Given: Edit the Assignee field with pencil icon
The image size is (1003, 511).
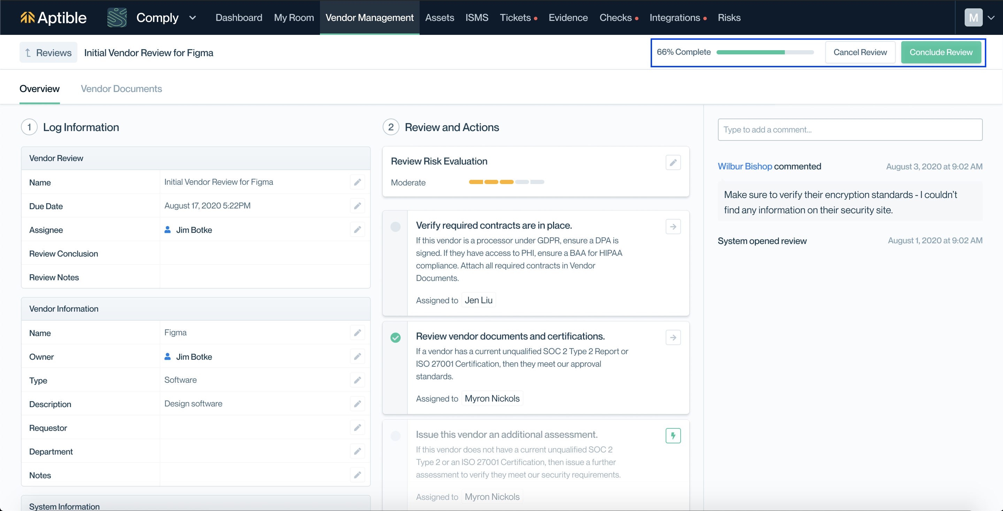Looking at the screenshot, I should (x=357, y=229).
